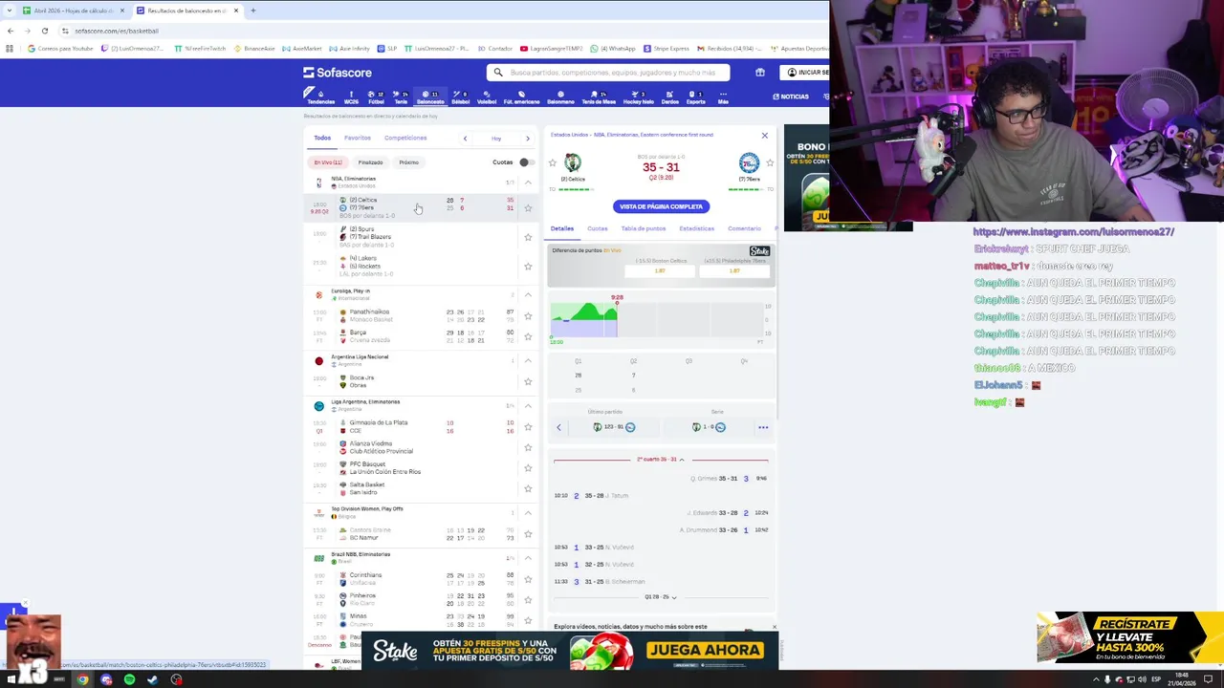Collapse the NBA Eliminatorias section
1224x688 pixels.
coord(528,182)
